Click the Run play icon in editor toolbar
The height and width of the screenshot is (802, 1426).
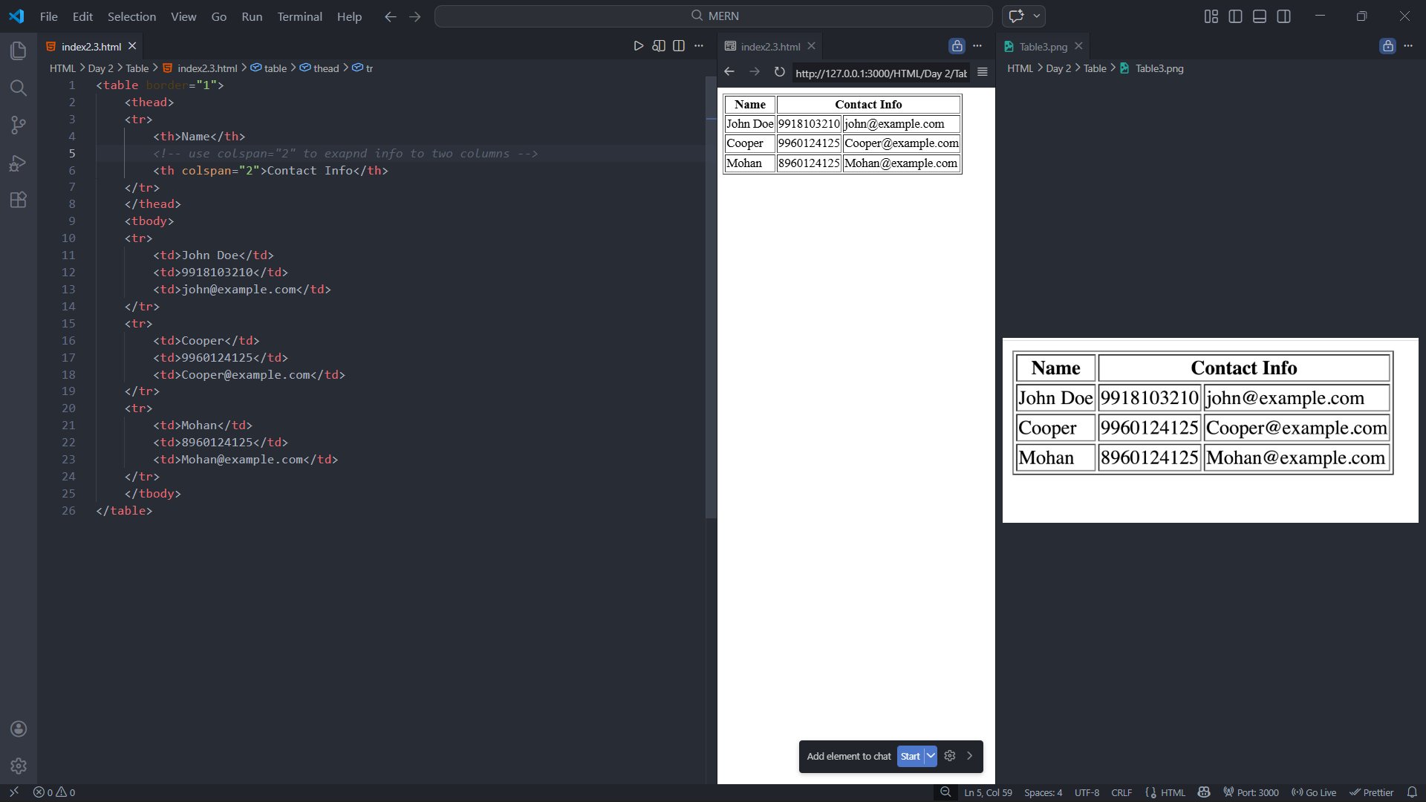638,46
